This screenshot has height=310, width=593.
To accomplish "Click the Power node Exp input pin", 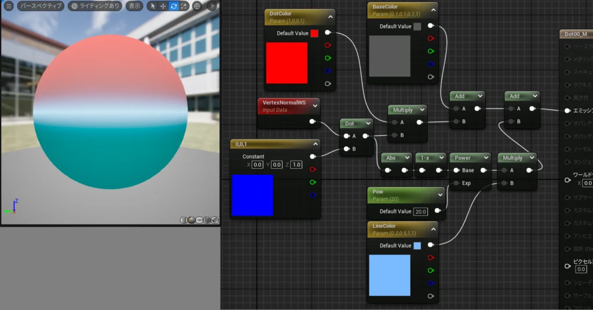I will pyautogui.click(x=456, y=183).
